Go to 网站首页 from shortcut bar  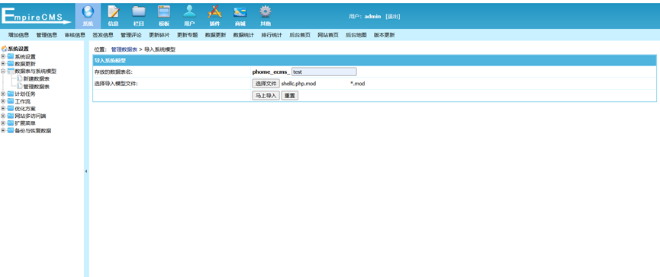pyautogui.click(x=328, y=35)
